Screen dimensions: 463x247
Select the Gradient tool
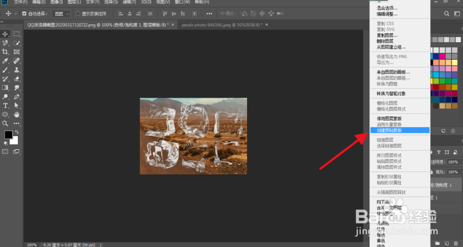point(5,88)
